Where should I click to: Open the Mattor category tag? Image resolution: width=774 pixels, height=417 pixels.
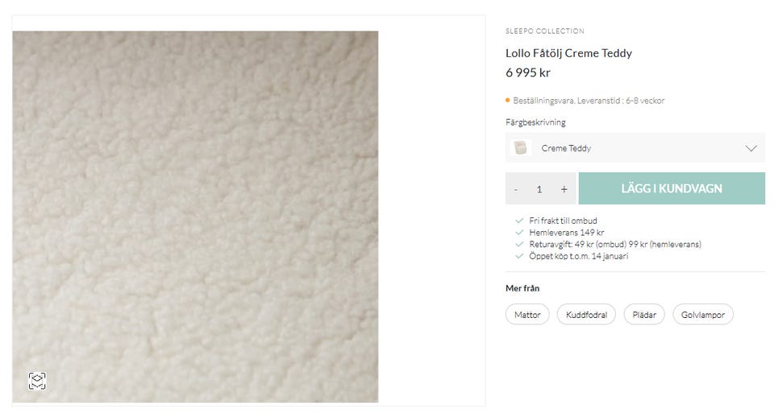[527, 314]
